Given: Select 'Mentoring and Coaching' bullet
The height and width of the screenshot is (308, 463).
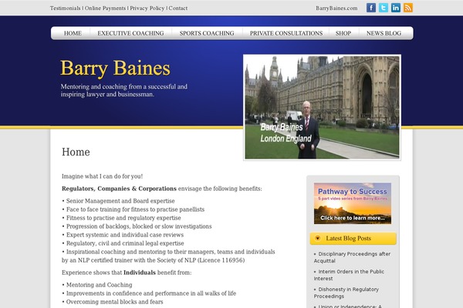Looking at the screenshot, I should pyautogui.click(x=97, y=285).
